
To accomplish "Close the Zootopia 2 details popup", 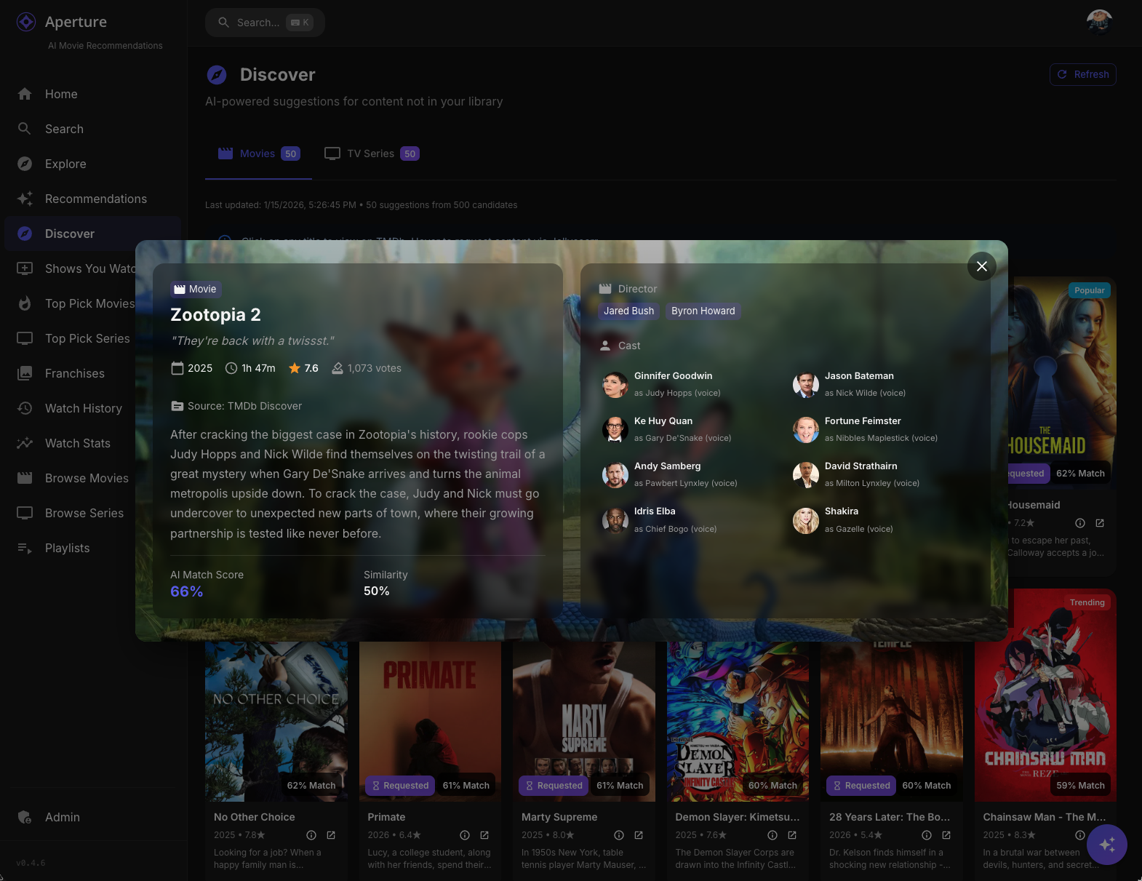I will [x=981, y=266].
